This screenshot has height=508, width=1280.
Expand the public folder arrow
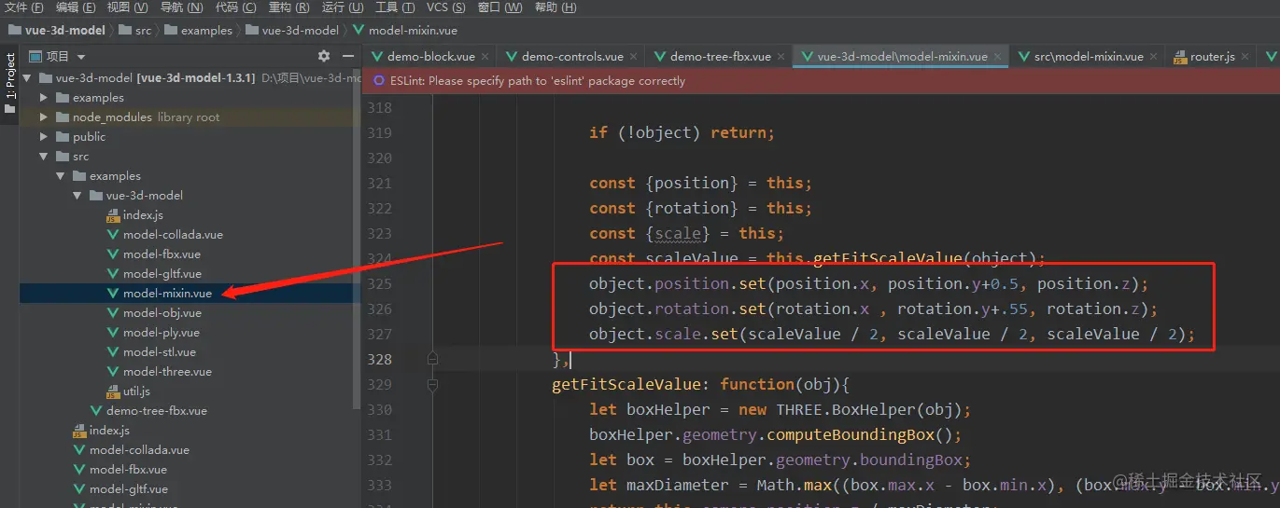[x=44, y=137]
